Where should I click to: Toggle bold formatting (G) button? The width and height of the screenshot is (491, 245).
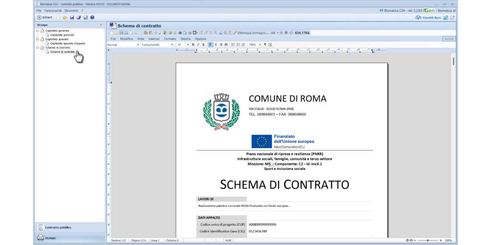tap(193, 45)
